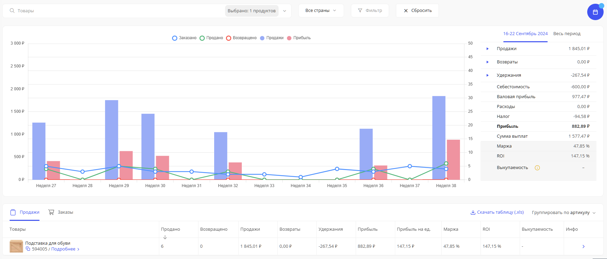607x259 pixels.
Task: Select the Весь период tab
Action: (566, 34)
